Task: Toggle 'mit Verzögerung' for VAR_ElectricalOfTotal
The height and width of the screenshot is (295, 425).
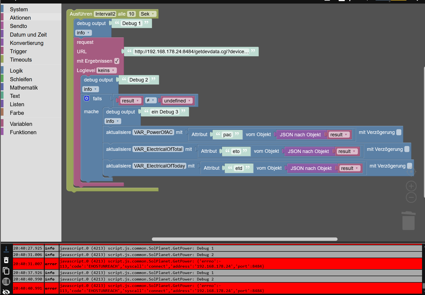Action: pyautogui.click(x=407, y=149)
